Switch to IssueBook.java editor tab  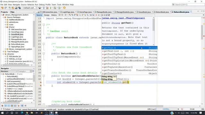pos(144,12)
